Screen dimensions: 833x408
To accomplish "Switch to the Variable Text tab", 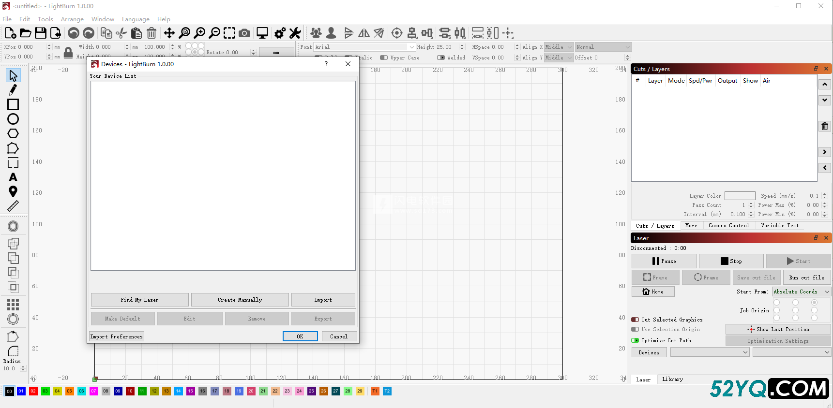I will (780, 225).
